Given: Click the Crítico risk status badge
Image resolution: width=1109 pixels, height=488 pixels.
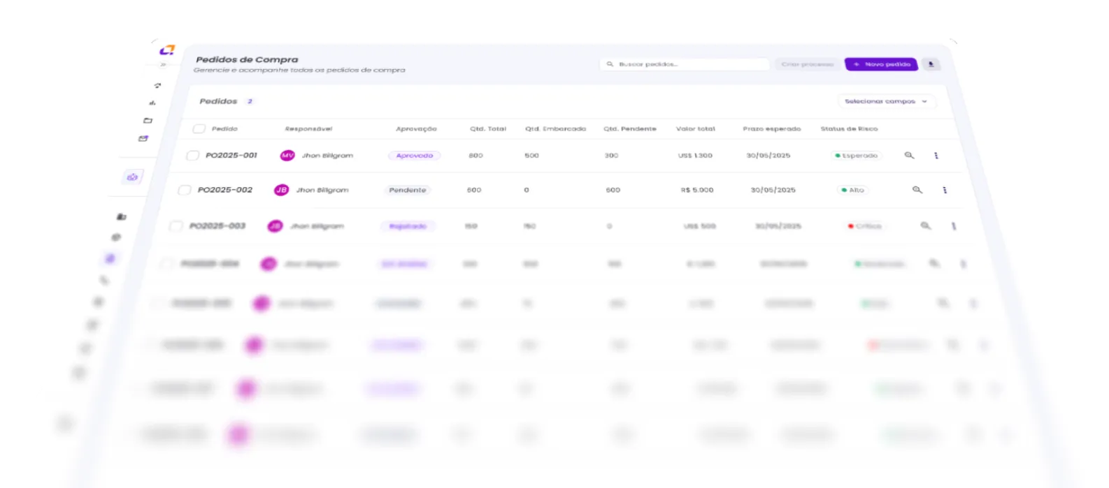Looking at the screenshot, I should tap(865, 226).
